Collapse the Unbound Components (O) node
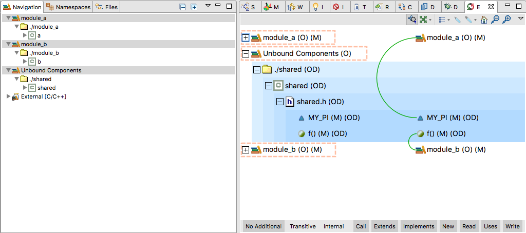Screen dimensions: 526x233 coord(246,54)
